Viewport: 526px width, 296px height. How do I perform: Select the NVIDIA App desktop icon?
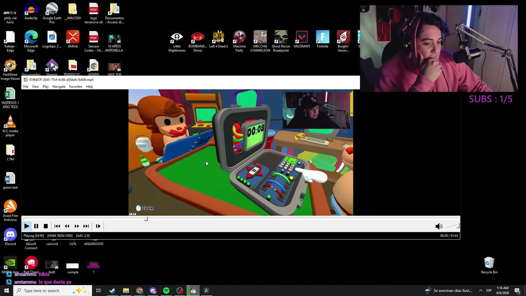[10, 265]
